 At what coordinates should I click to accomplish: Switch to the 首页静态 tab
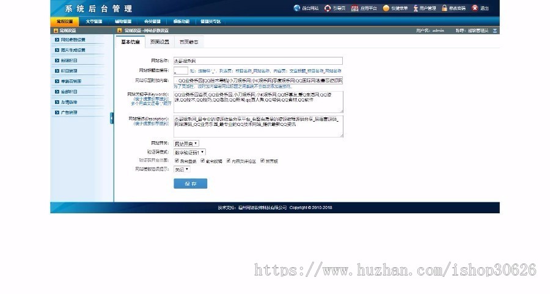[189, 42]
